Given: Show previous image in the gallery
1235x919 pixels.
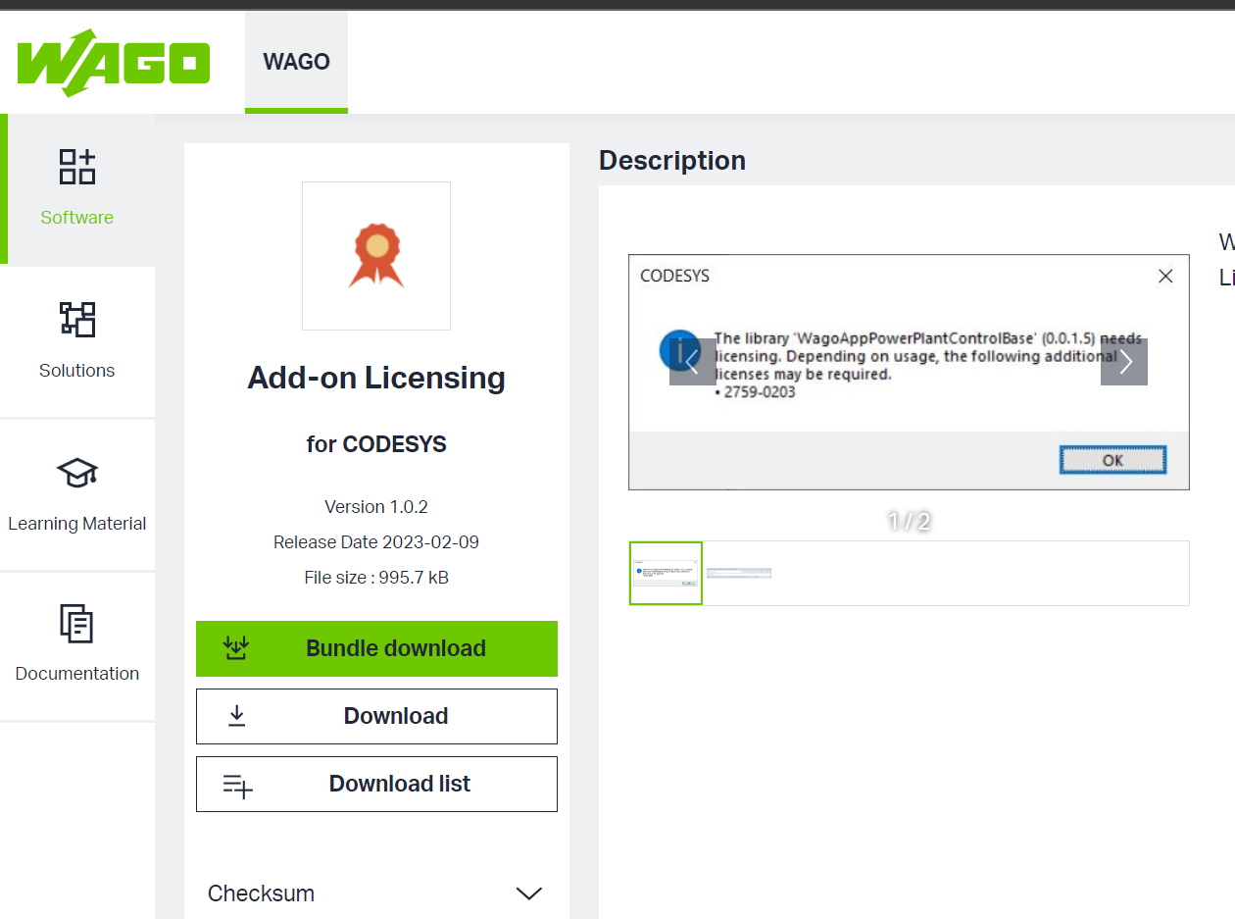Looking at the screenshot, I should coord(693,362).
